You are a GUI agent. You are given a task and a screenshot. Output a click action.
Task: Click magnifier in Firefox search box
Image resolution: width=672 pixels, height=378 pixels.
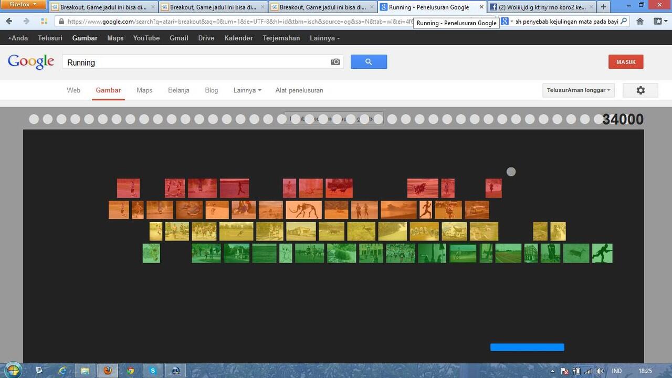(624, 22)
